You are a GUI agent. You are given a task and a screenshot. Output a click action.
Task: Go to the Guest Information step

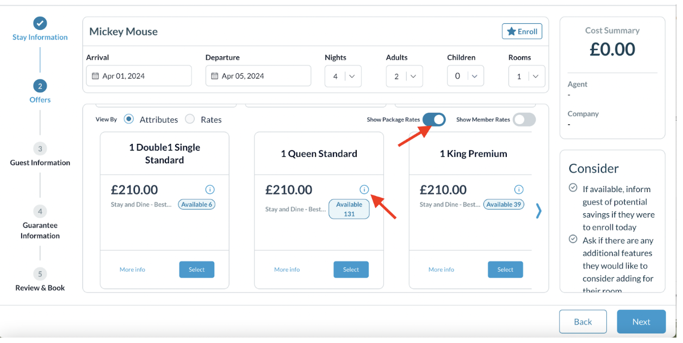(x=40, y=149)
